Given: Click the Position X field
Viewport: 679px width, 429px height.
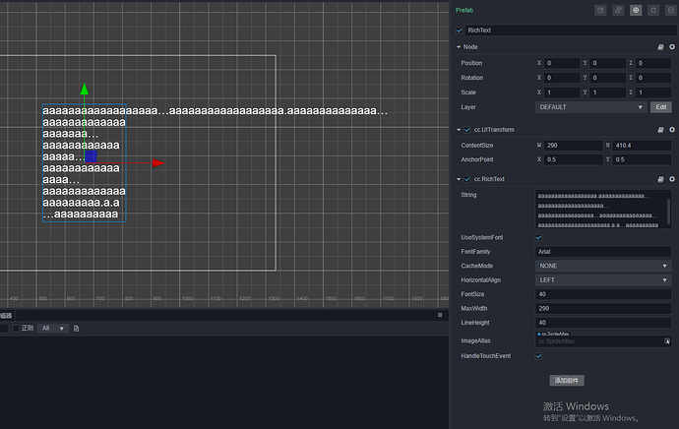Looking at the screenshot, I should 562,63.
